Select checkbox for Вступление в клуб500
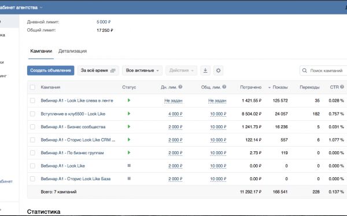347x216 pixels. coord(32,114)
